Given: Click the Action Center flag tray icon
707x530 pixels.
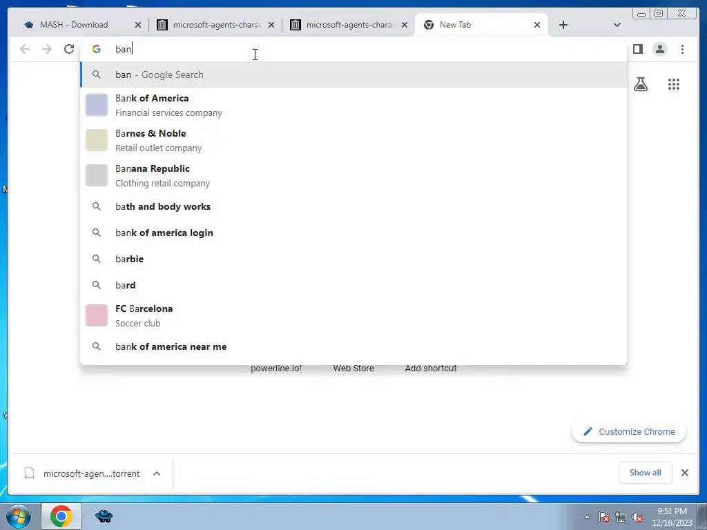Looking at the screenshot, I should 604,518.
